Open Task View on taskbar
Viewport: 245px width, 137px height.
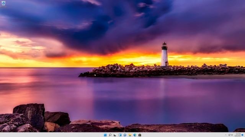pos(115,135)
